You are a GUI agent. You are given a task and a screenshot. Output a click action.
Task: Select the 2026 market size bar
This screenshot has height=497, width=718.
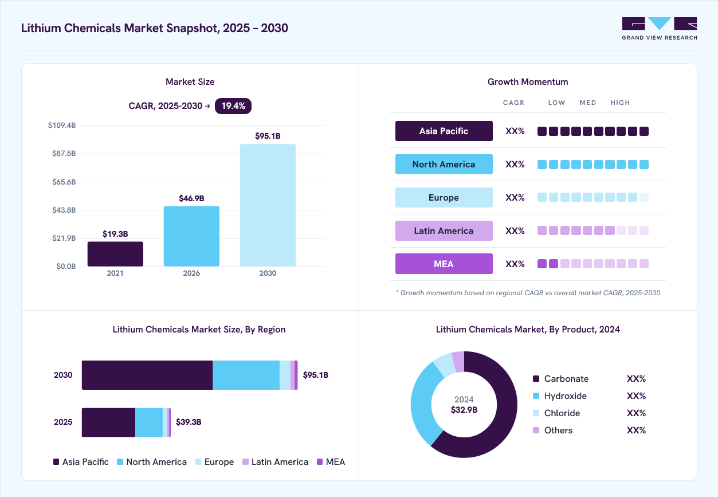(191, 236)
